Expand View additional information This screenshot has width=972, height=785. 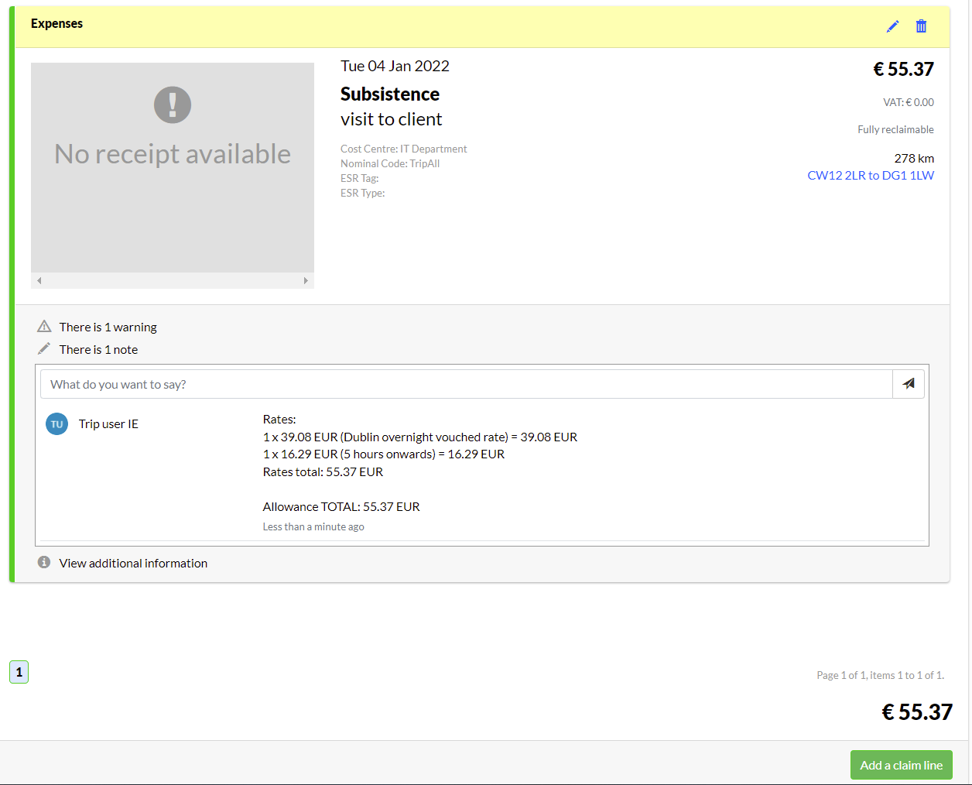tap(133, 563)
